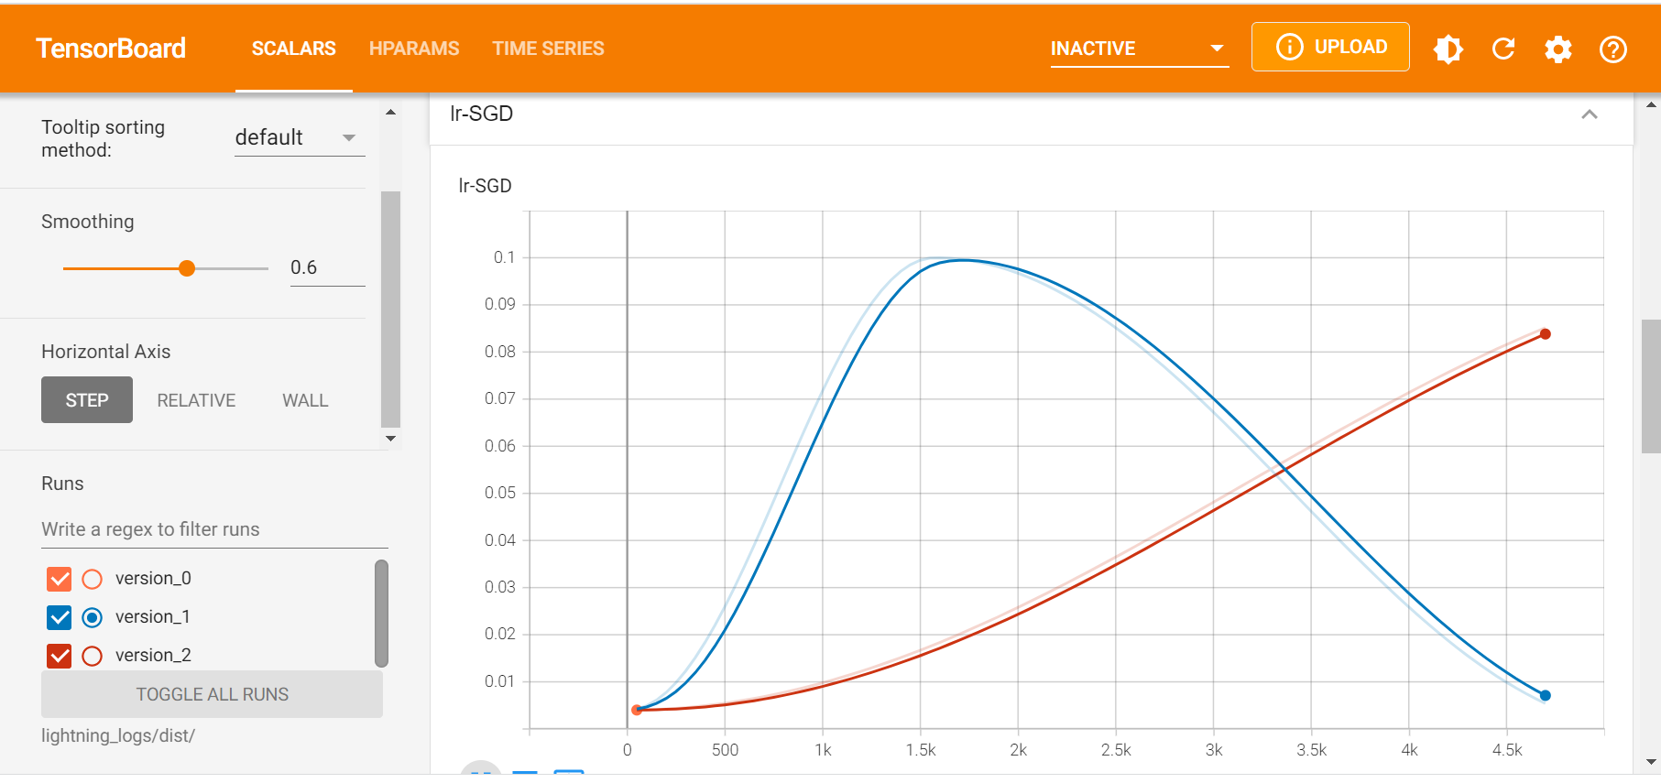
Task: Toggle the dark mode theme icon
Action: (1448, 49)
